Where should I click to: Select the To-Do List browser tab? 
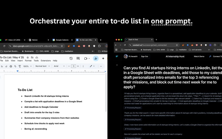(86, 40)
